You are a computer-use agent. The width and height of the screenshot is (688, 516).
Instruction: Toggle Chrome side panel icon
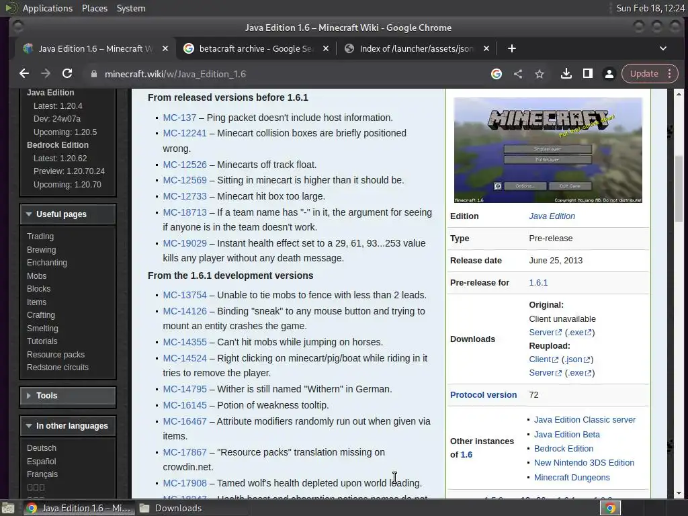(x=587, y=74)
